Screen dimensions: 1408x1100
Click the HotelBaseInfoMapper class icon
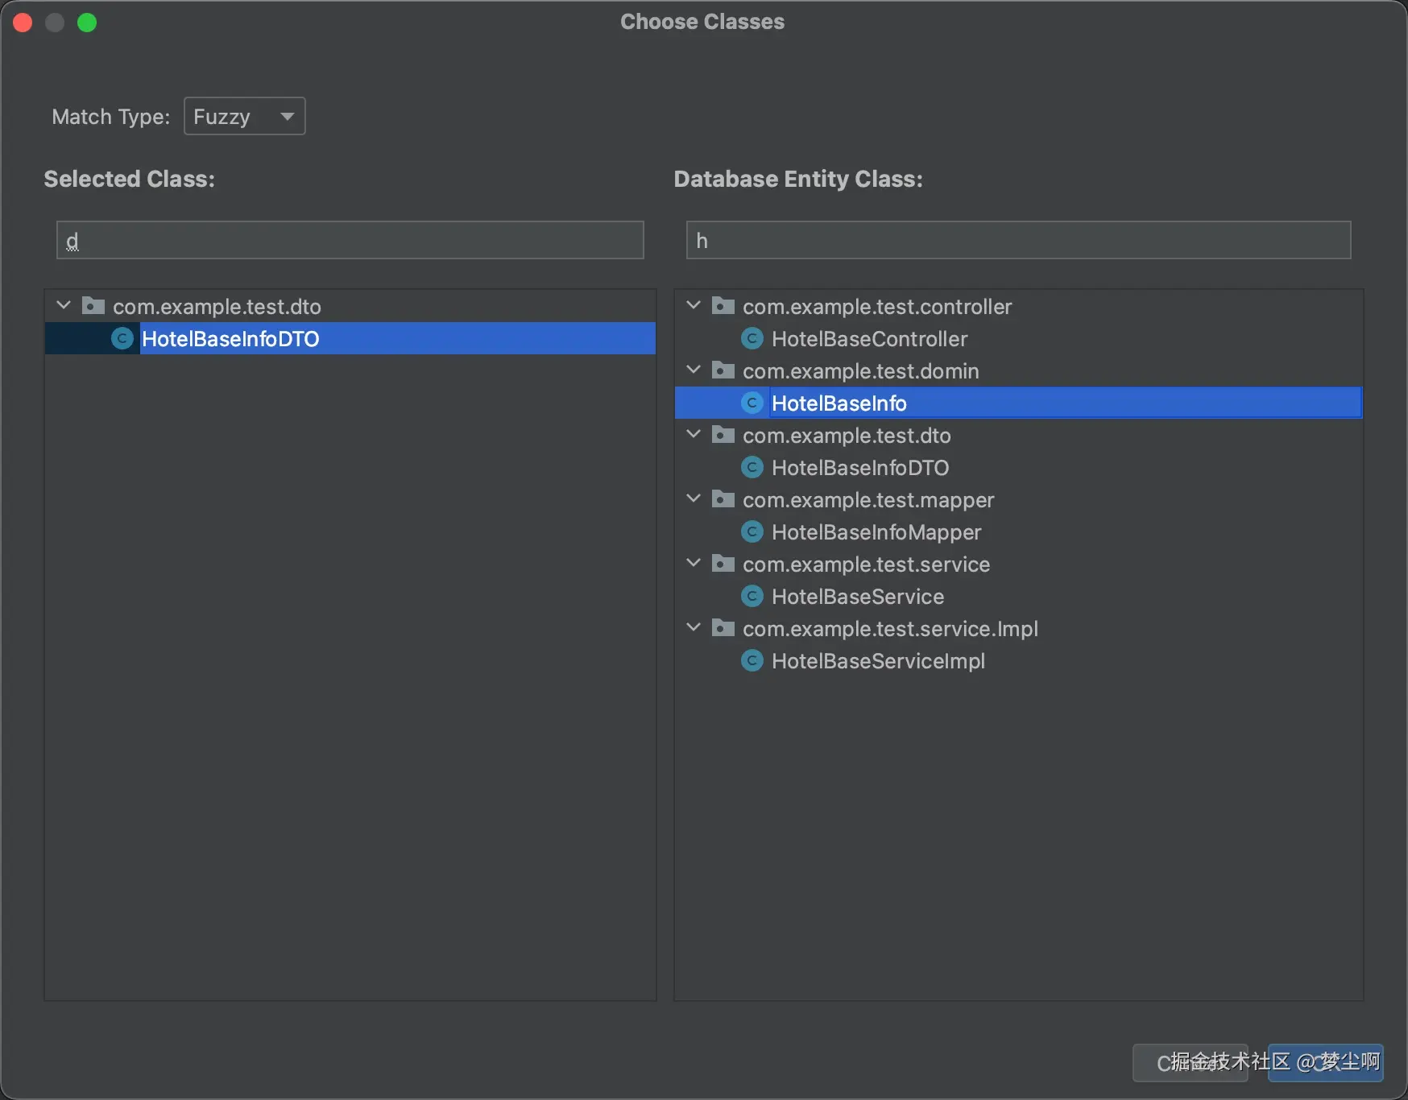pos(752,532)
